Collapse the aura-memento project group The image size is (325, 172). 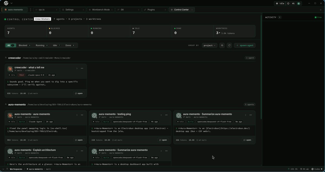point(6,104)
